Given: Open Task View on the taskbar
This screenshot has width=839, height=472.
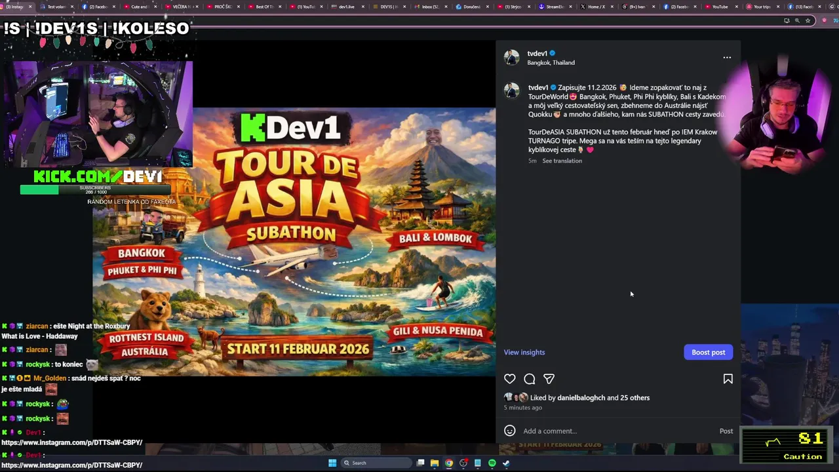Looking at the screenshot, I should (420, 463).
